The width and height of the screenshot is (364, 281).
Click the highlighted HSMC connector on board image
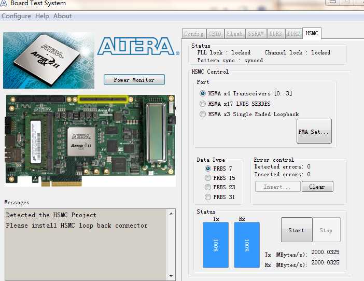point(103,100)
